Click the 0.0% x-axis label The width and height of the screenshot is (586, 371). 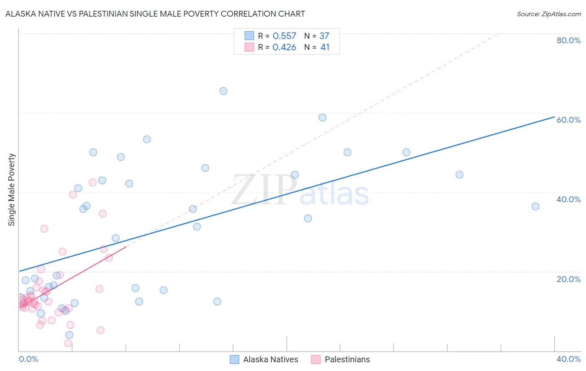29,359
